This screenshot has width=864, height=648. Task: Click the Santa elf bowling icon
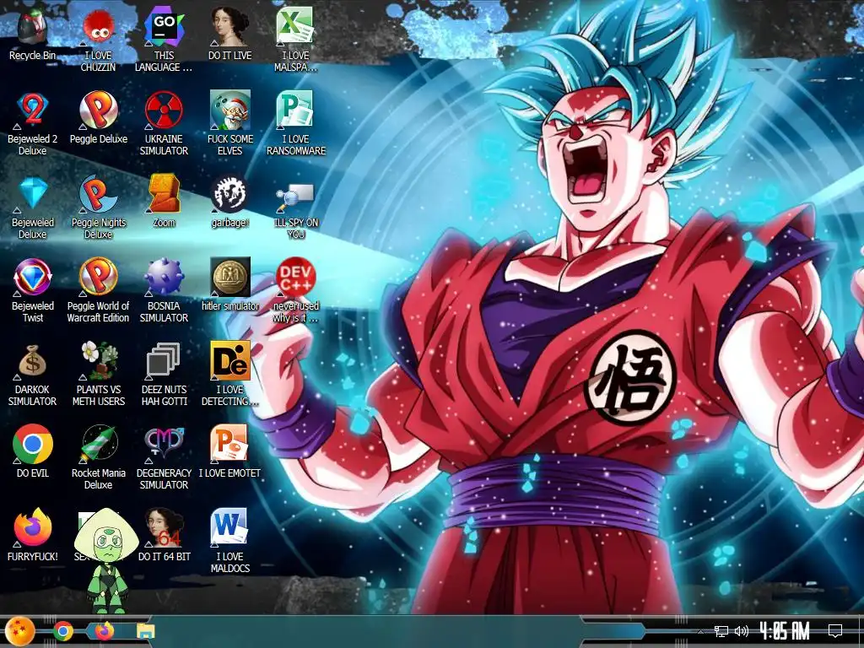(229, 111)
